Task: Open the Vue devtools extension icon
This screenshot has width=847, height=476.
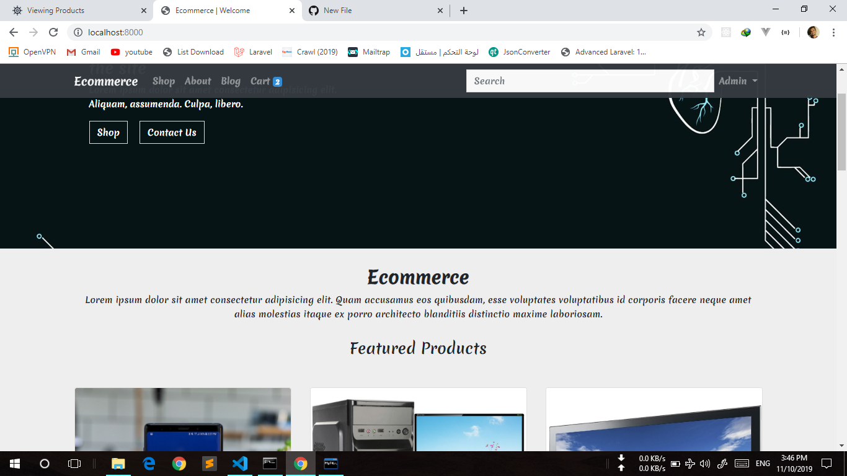Action: click(766, 32)
